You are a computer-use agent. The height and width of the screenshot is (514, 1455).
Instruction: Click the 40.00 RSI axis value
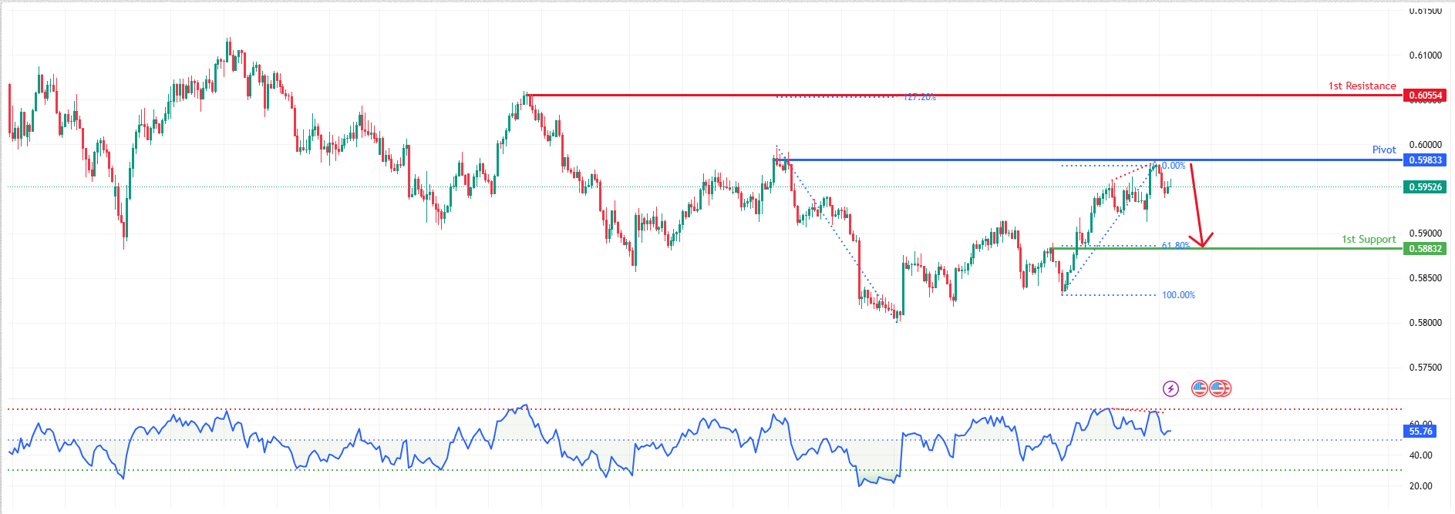pyautogui.click(x=1420, y=455)
